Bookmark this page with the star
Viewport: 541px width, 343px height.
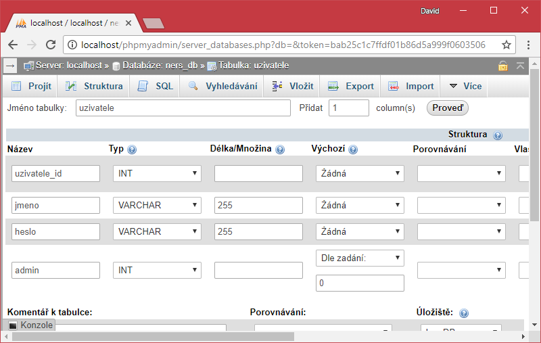coord(506,45)
